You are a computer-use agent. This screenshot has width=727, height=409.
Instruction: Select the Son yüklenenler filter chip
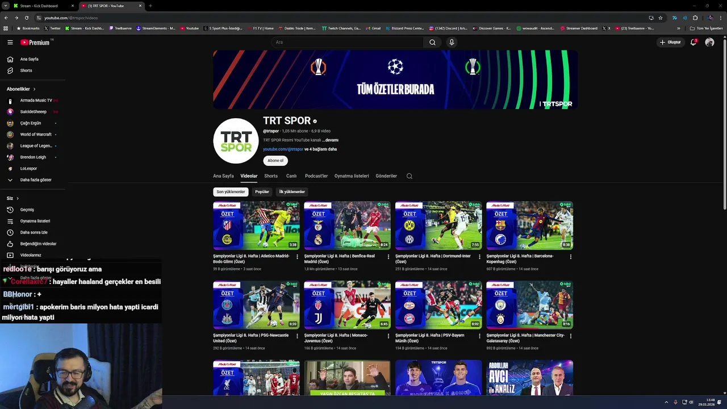click(x=231, y=192)
